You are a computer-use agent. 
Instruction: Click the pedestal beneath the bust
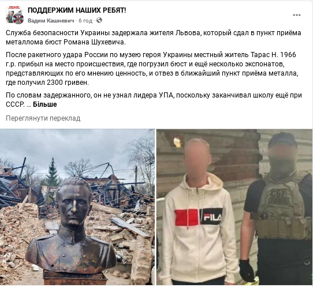pyautogui.click(x=73, y=278)
